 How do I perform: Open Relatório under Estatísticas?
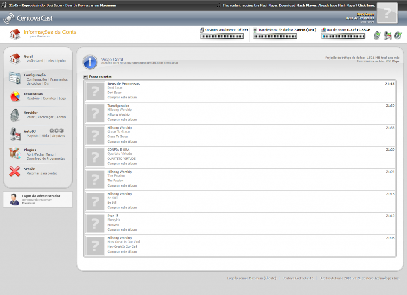pos(33,98)
